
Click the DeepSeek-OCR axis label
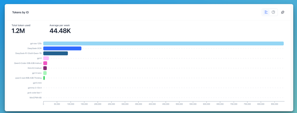pyautogui.click(x=34, y=48)
